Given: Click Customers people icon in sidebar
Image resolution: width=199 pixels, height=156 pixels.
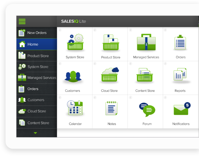Looking at the screenshot, I should [x=22, y=100].
